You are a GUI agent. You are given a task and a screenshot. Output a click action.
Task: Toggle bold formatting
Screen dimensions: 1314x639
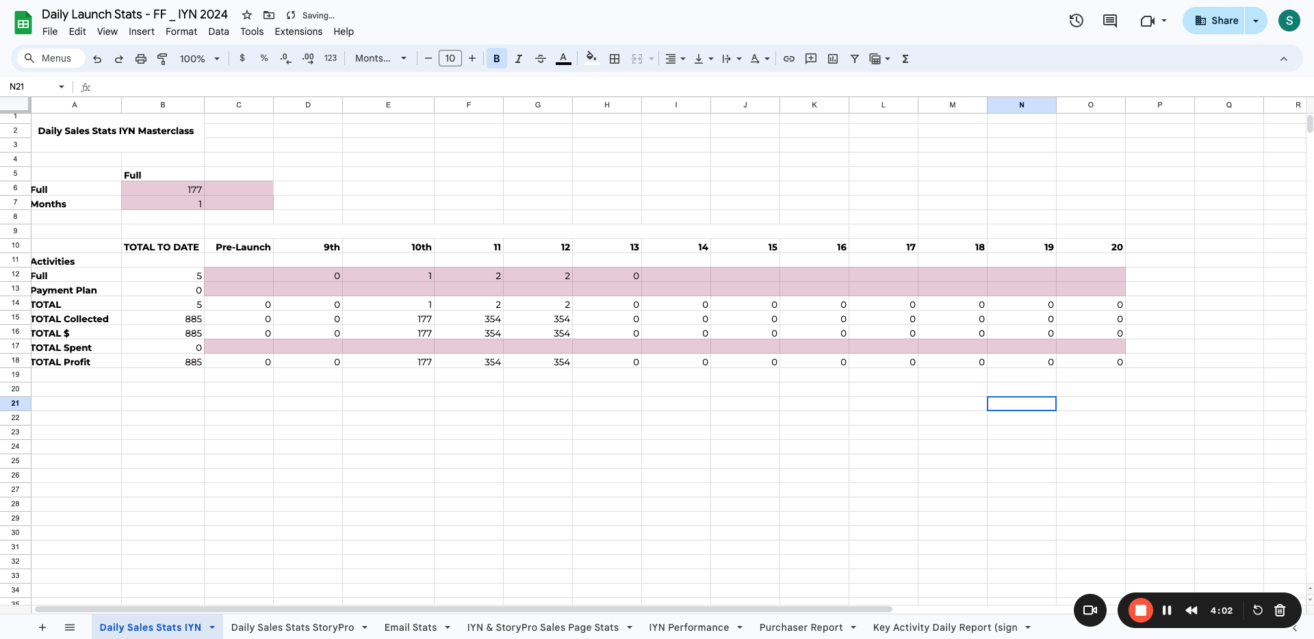(497, 59)
